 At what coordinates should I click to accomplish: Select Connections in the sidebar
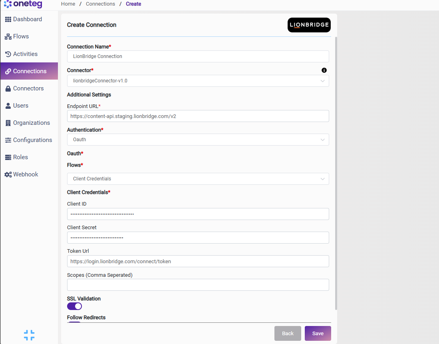point(29,71)
